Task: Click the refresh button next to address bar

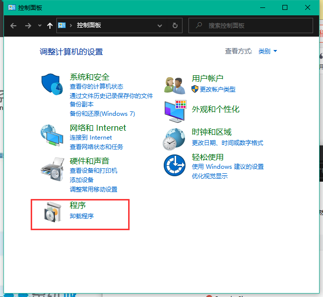Action: (x=175, y=26)
